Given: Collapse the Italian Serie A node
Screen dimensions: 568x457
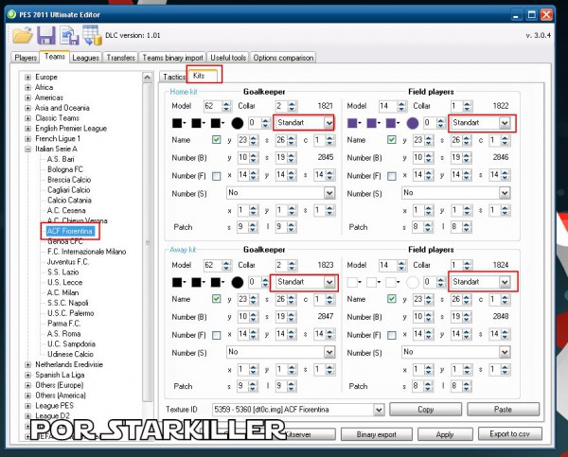Looking at the screenshot, I should 27,149.
